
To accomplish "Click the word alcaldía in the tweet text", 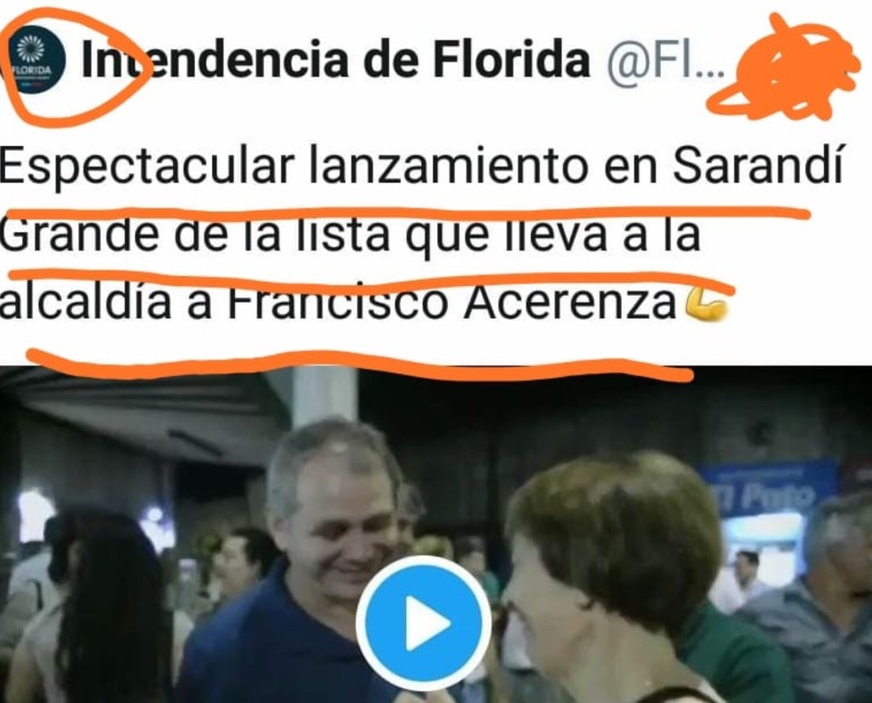I will pos(86,303).
